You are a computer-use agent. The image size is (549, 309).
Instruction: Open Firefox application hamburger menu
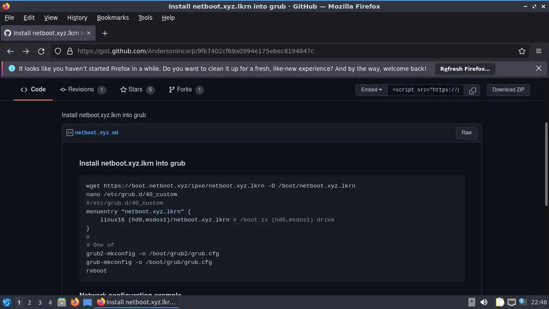pos(539,51)
